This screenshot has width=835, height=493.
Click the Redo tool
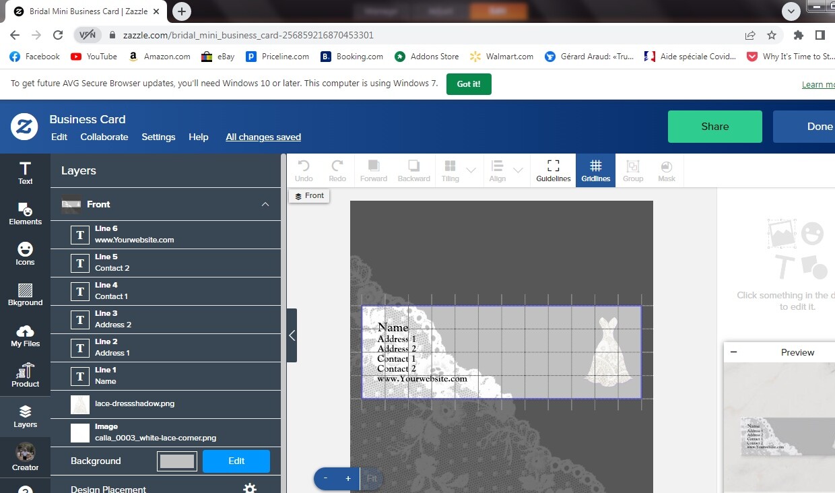pyautogui.click(x=337, y=170)
